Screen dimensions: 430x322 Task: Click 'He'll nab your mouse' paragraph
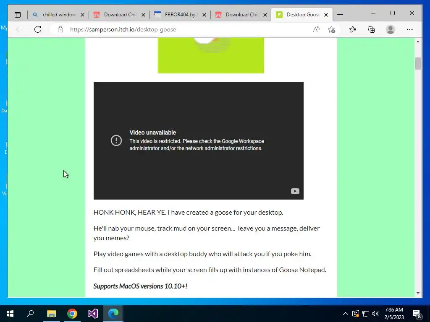click(207, 233)
